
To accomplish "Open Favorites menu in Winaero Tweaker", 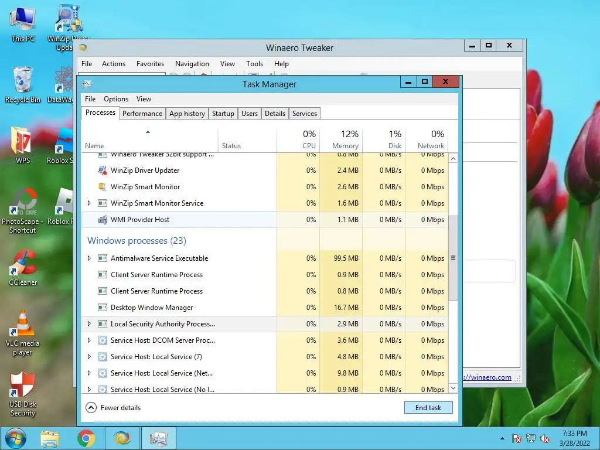I will pos(151,64).
